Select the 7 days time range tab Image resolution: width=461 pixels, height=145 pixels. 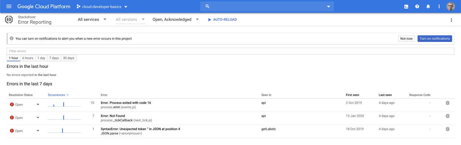(x=54, y=58)
